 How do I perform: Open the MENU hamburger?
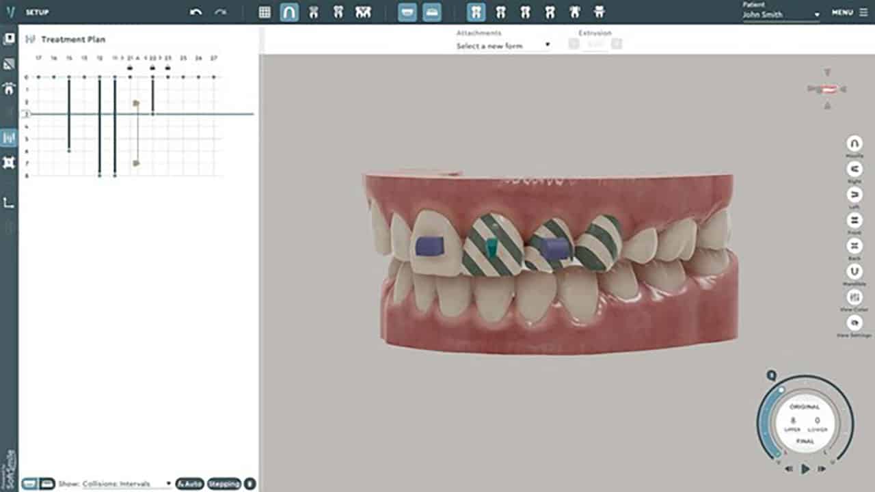coord(849,12)
